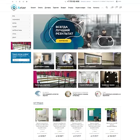Click round icon for mirror quality article
140x140 pixels.
coord(38,94)
